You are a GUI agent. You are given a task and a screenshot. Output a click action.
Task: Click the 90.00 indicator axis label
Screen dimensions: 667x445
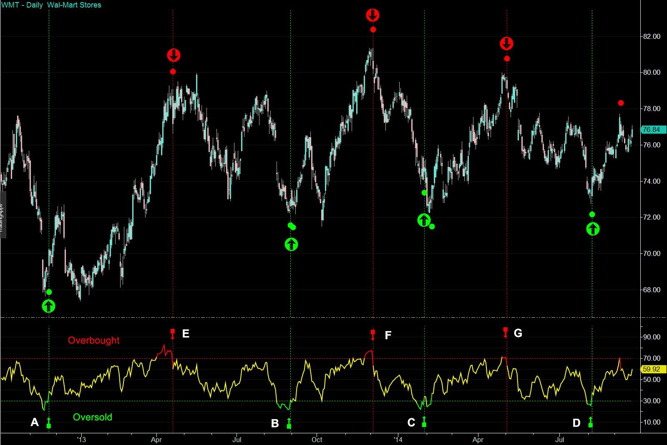tap(652, 337)
